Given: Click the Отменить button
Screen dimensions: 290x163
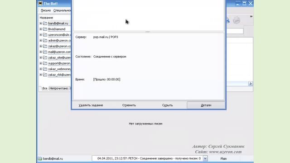Looking at the screenshot, I should 129,105.
